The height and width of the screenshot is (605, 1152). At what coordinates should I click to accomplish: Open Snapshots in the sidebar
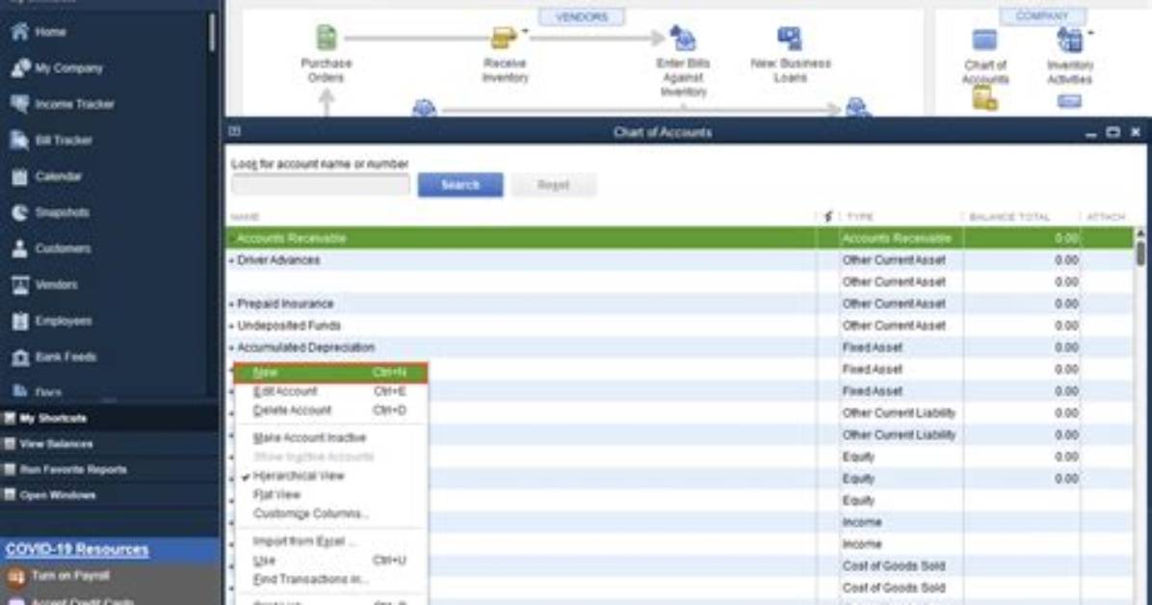(50, 213)
